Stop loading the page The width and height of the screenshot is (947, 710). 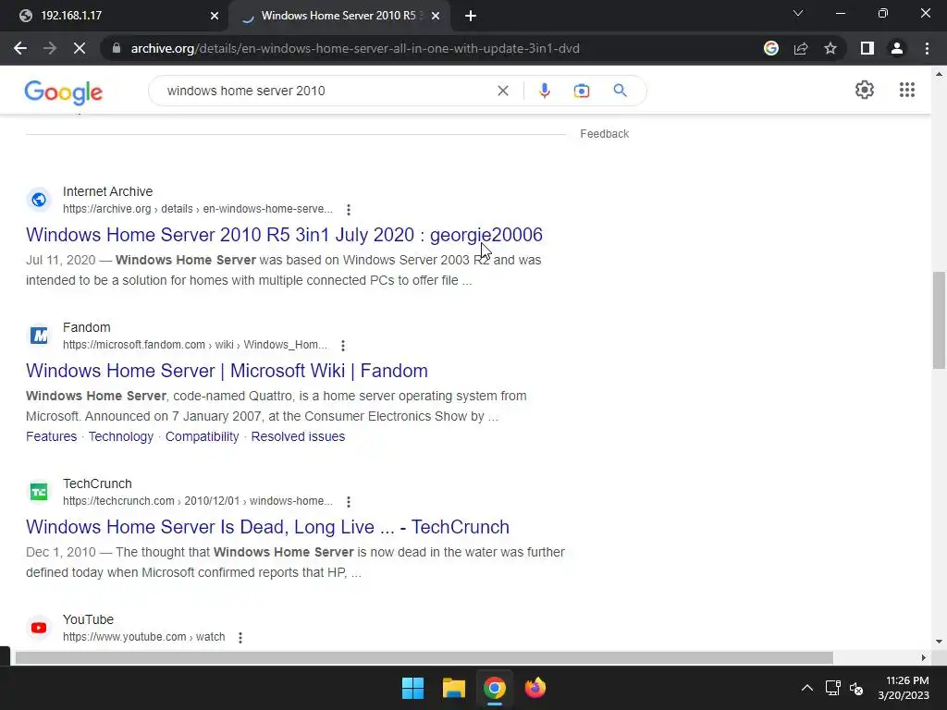80,48
